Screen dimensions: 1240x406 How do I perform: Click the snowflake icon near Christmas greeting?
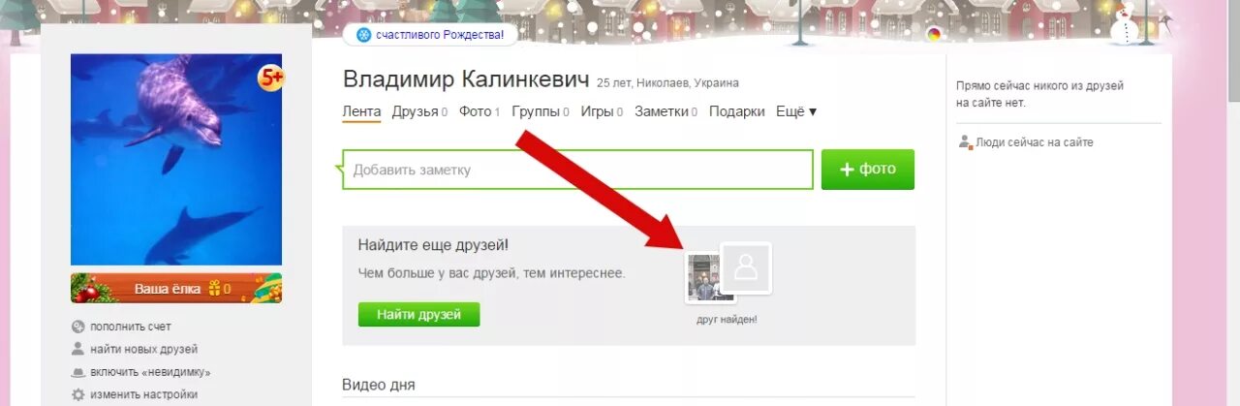tap(363, 35)
